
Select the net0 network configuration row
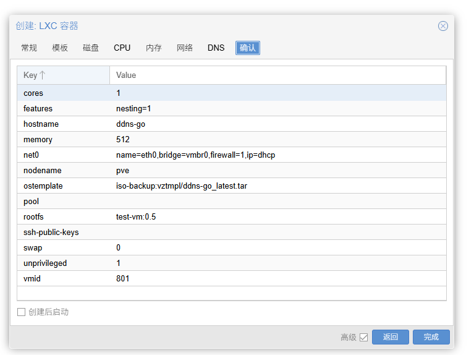click(x=231, y=155)
